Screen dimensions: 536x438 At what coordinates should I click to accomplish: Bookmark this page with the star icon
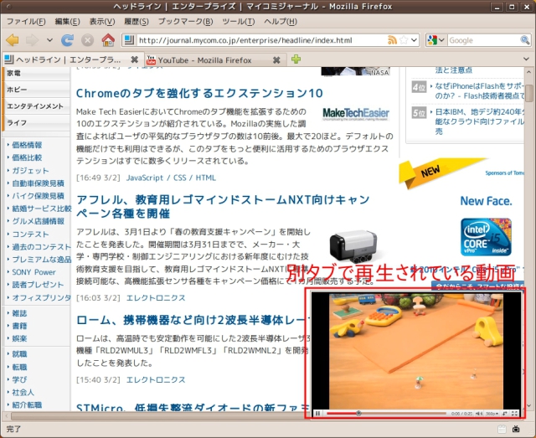(x=404, y=40)
